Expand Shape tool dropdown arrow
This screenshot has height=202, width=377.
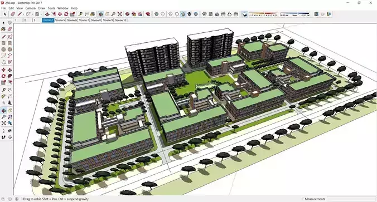(x=41, y=14)
